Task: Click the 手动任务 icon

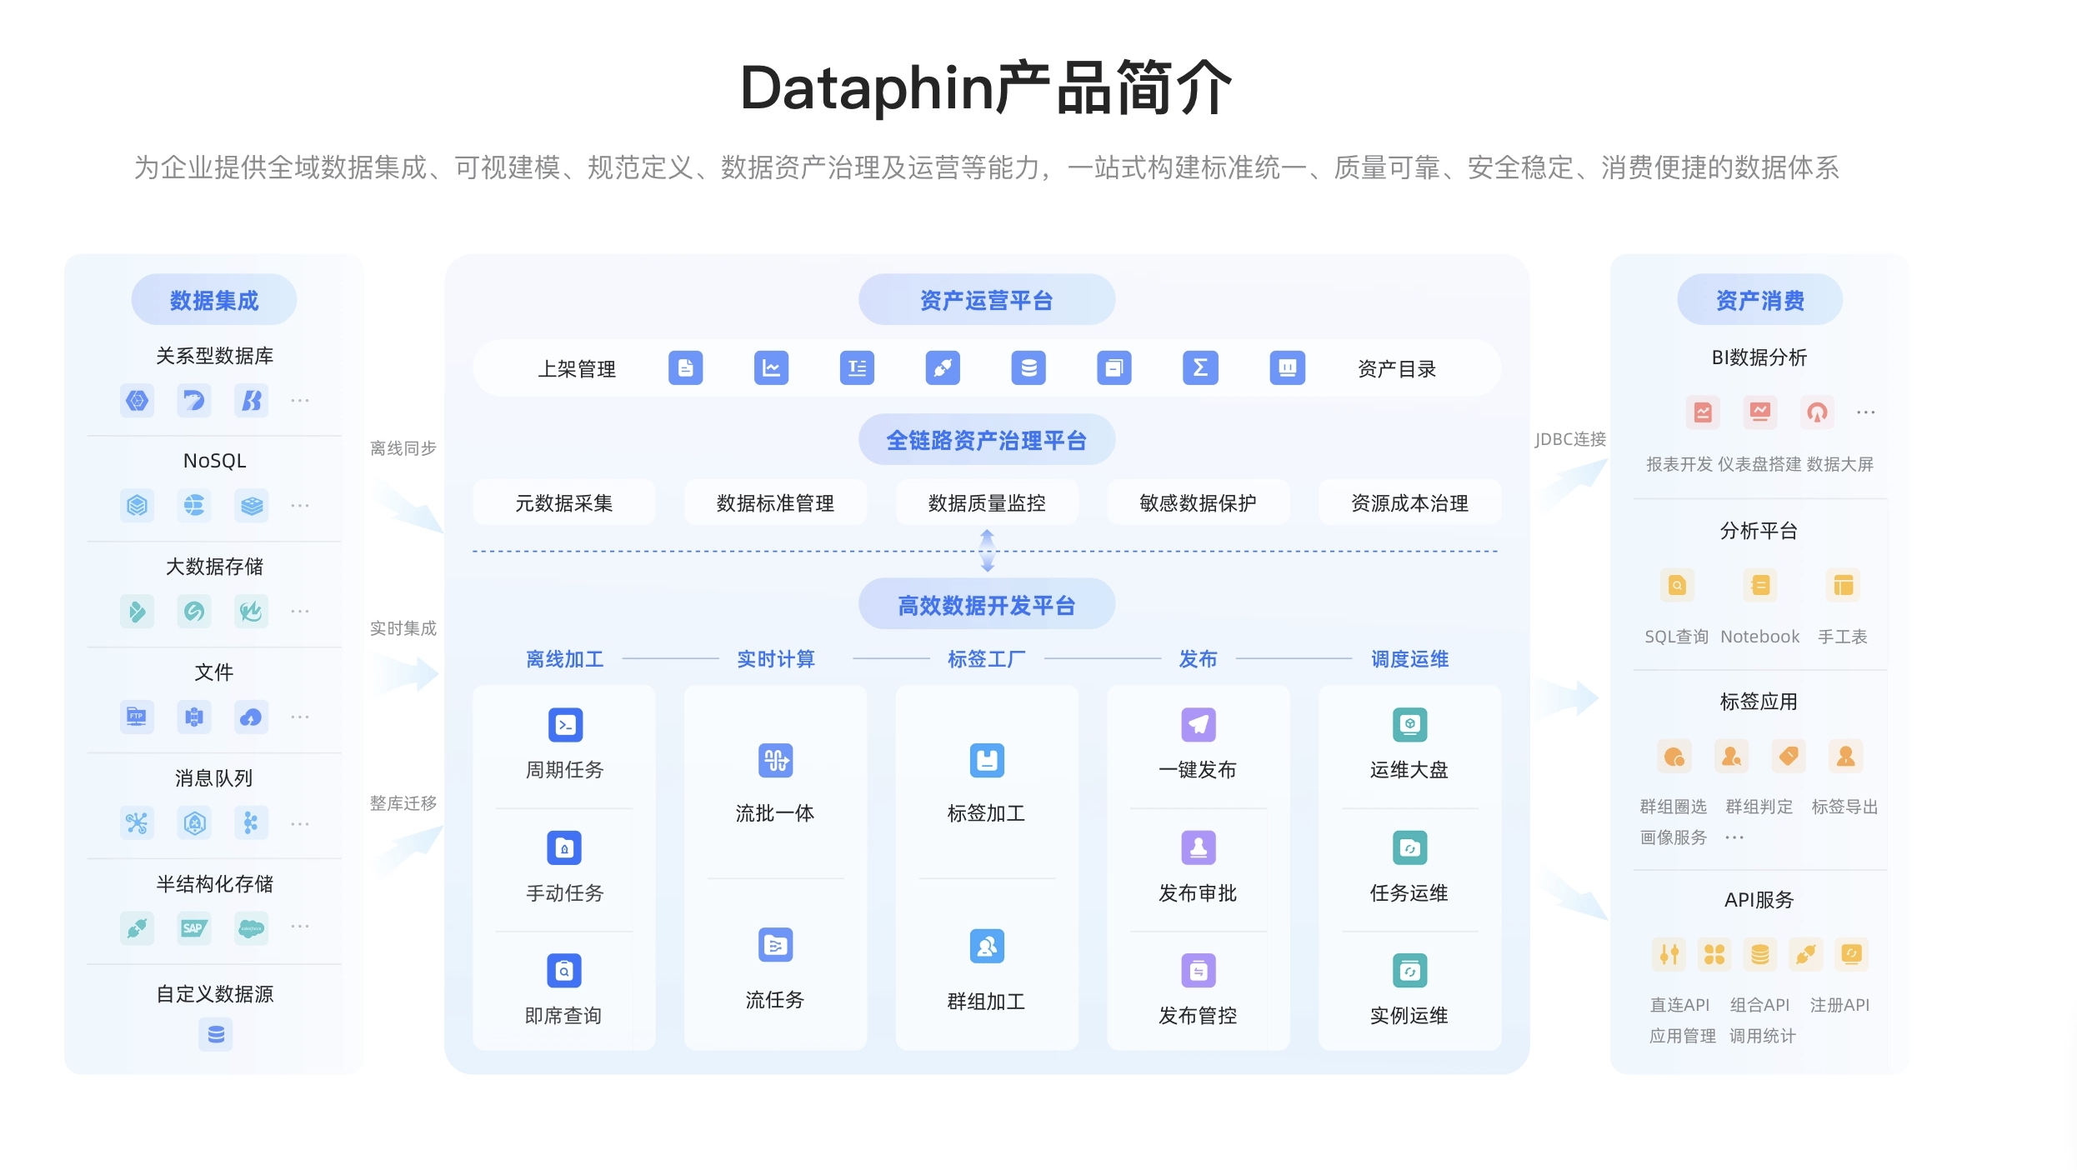Action: tap(564, 847)
